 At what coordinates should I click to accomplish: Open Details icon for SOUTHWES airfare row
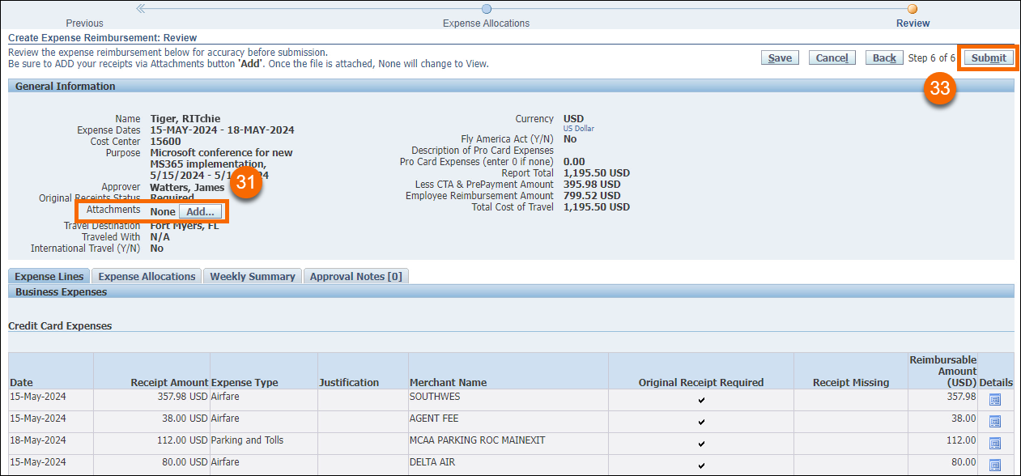[995, 399]
